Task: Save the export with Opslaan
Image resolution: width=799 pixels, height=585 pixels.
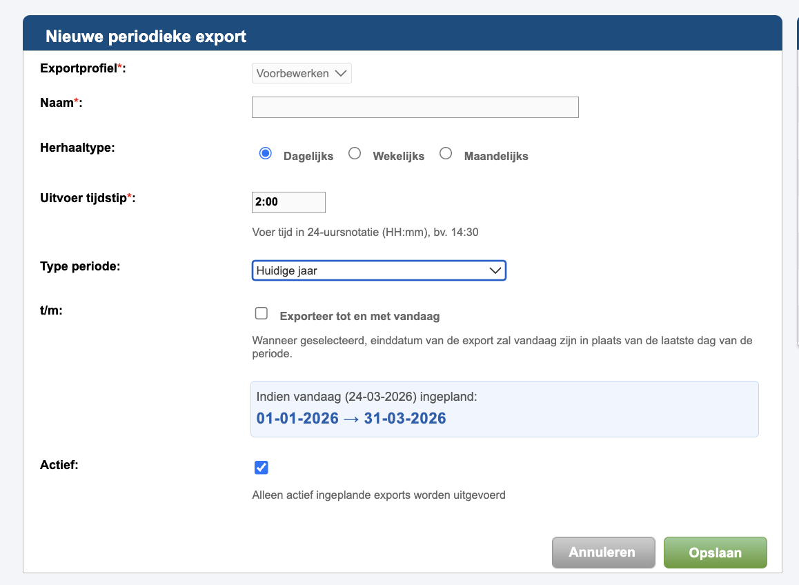Action: pyautogui.click(x=715, y=553)
